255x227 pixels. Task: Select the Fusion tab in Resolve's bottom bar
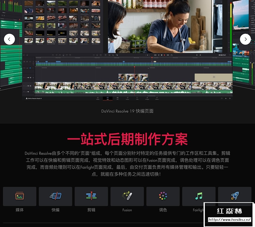click(127, 98)
